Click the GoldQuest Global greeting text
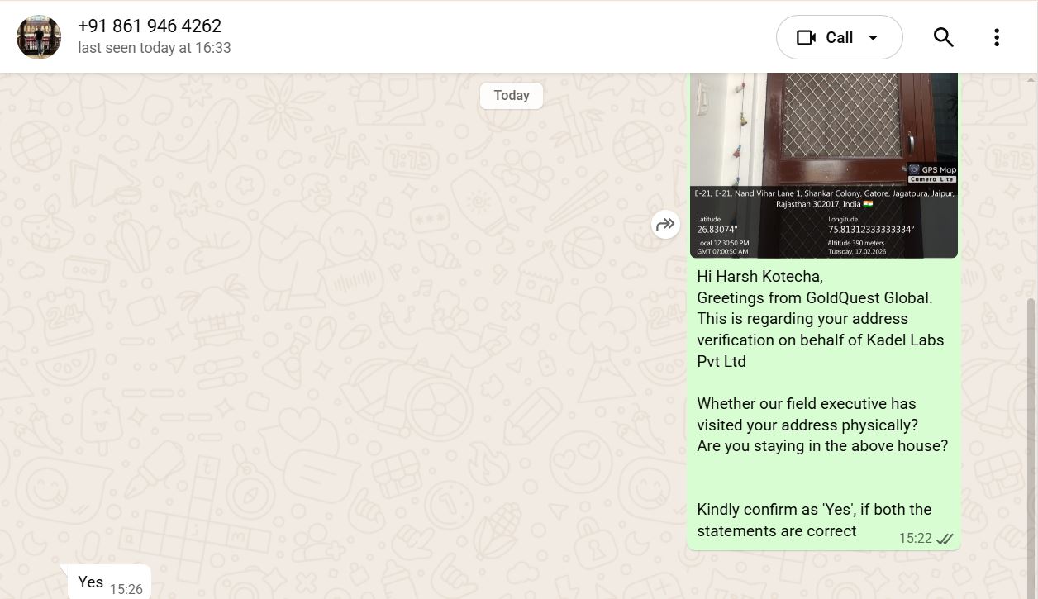The image size is (1038, 599). [814, 297]
